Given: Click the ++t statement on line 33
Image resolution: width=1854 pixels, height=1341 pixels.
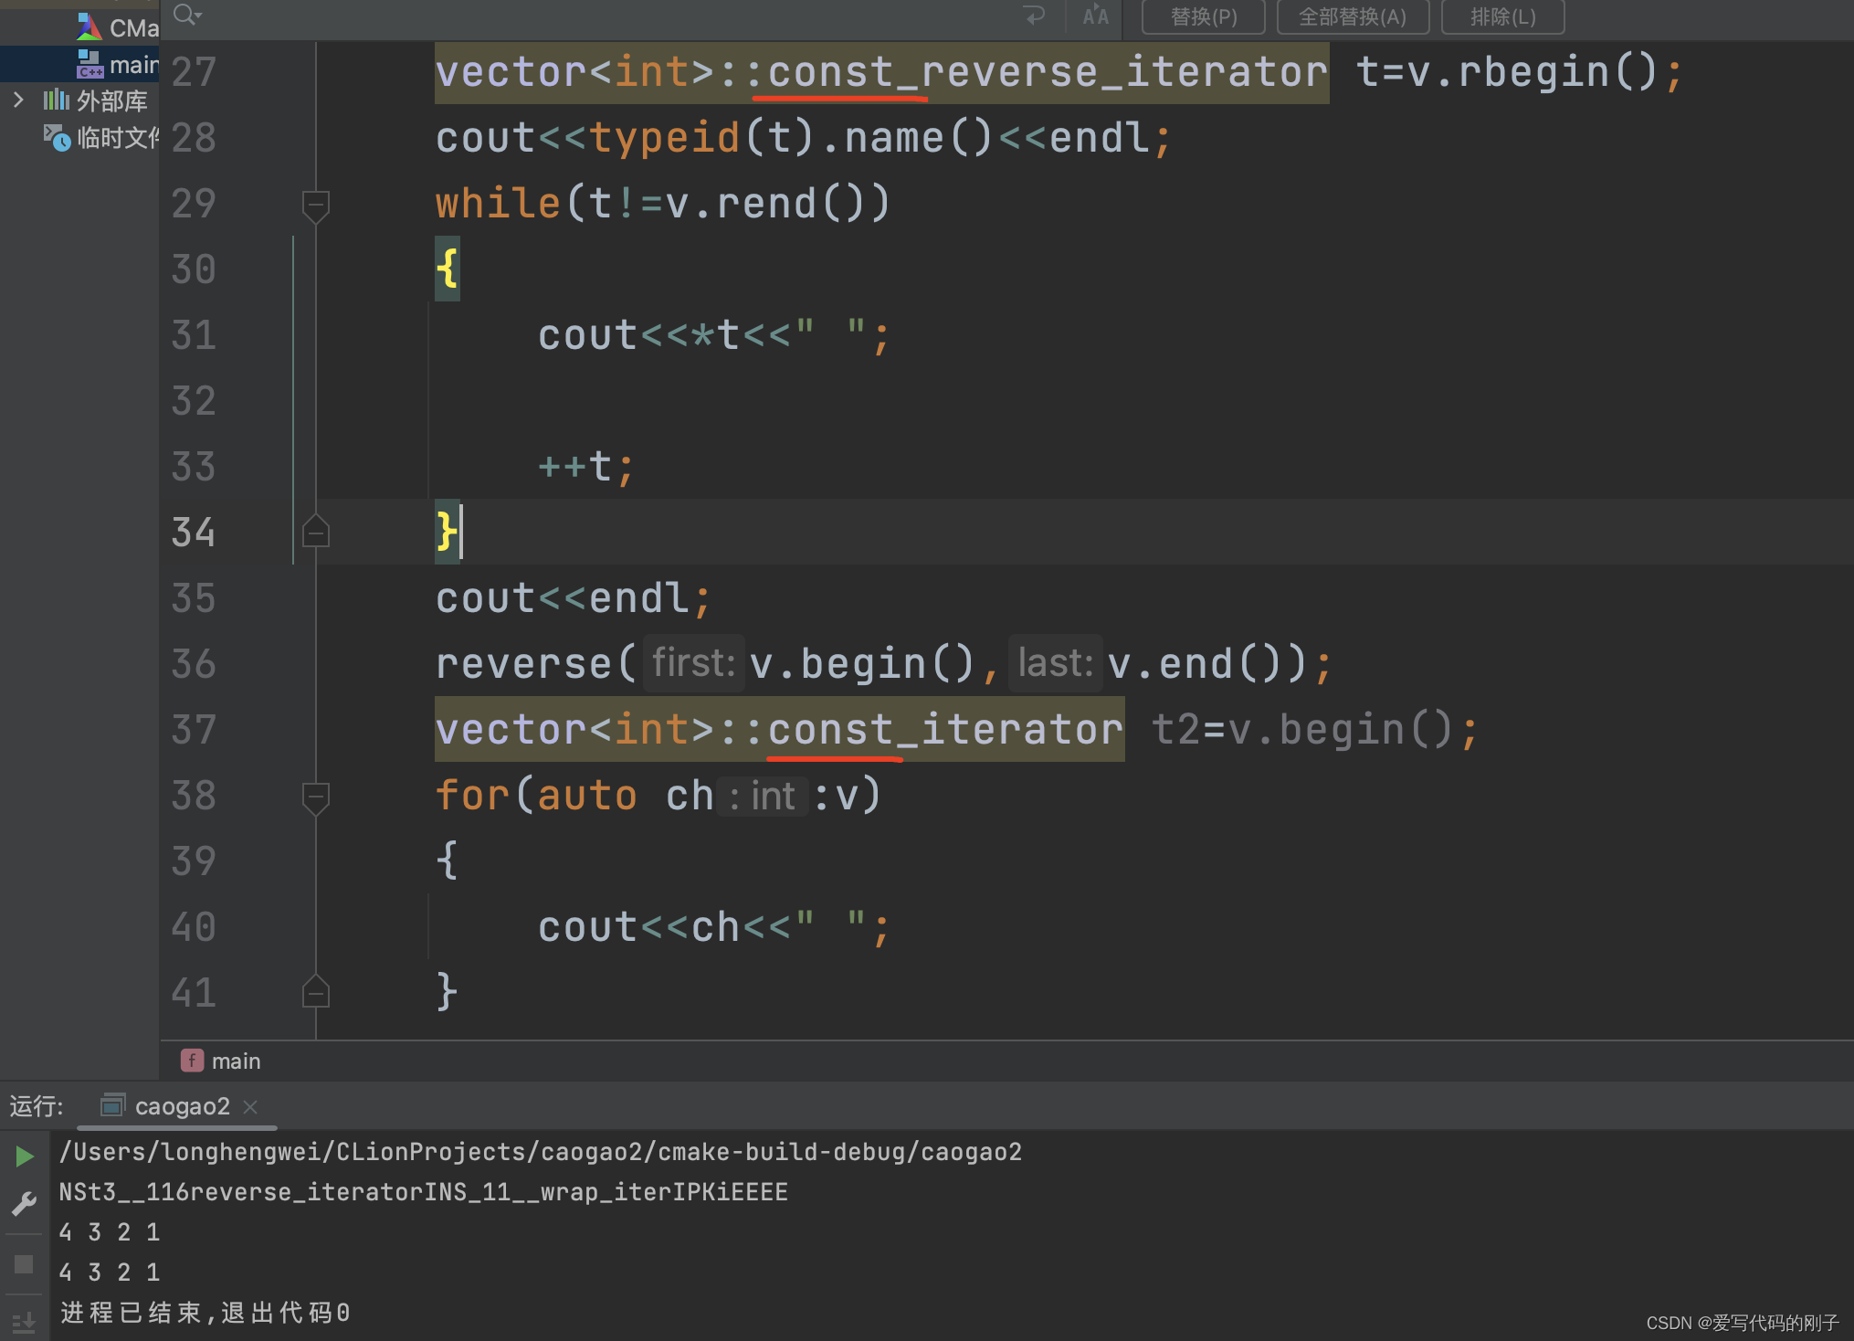Looking at the screenshot, I should (x=585, y=467).
